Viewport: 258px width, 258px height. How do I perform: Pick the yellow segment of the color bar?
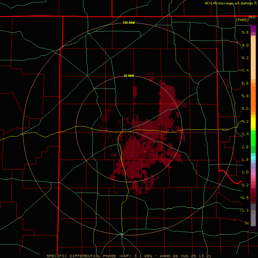[x=253, y=123]
